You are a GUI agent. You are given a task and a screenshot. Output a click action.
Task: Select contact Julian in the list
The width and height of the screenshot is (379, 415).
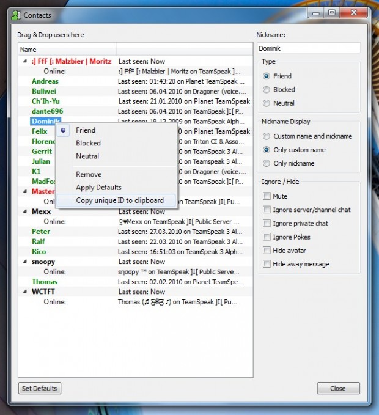click(41, 161)
